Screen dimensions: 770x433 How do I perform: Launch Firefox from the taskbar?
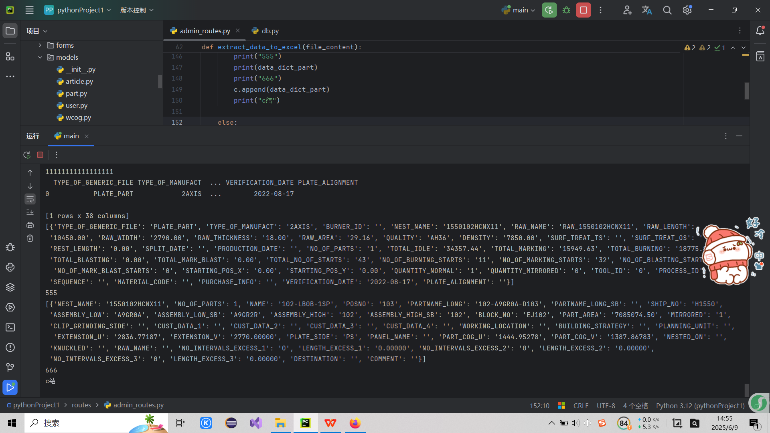pyautogui.click(x=355, y=423)
